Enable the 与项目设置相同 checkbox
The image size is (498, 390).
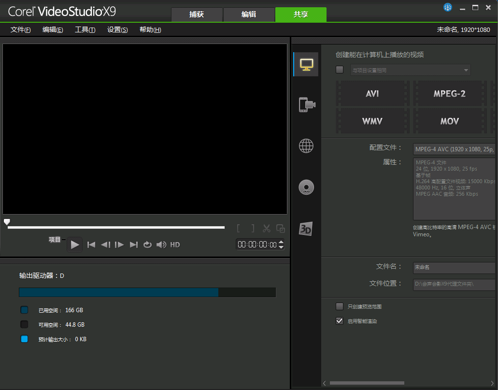[340, 70]
